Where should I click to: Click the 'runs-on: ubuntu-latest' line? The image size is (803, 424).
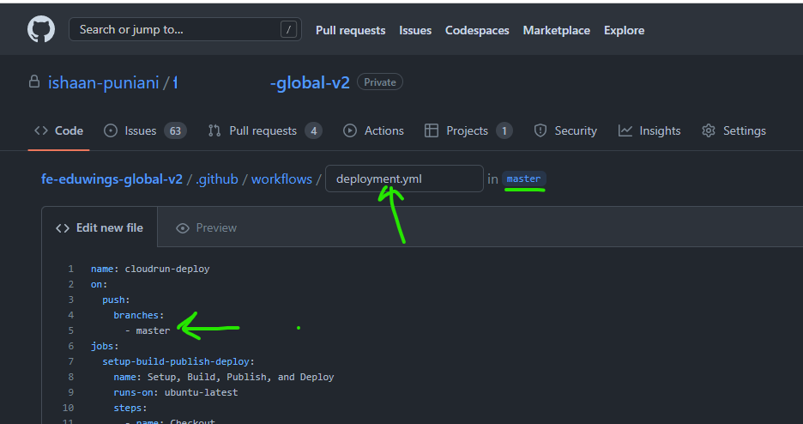pyautogui.click(x=176, y=392)
